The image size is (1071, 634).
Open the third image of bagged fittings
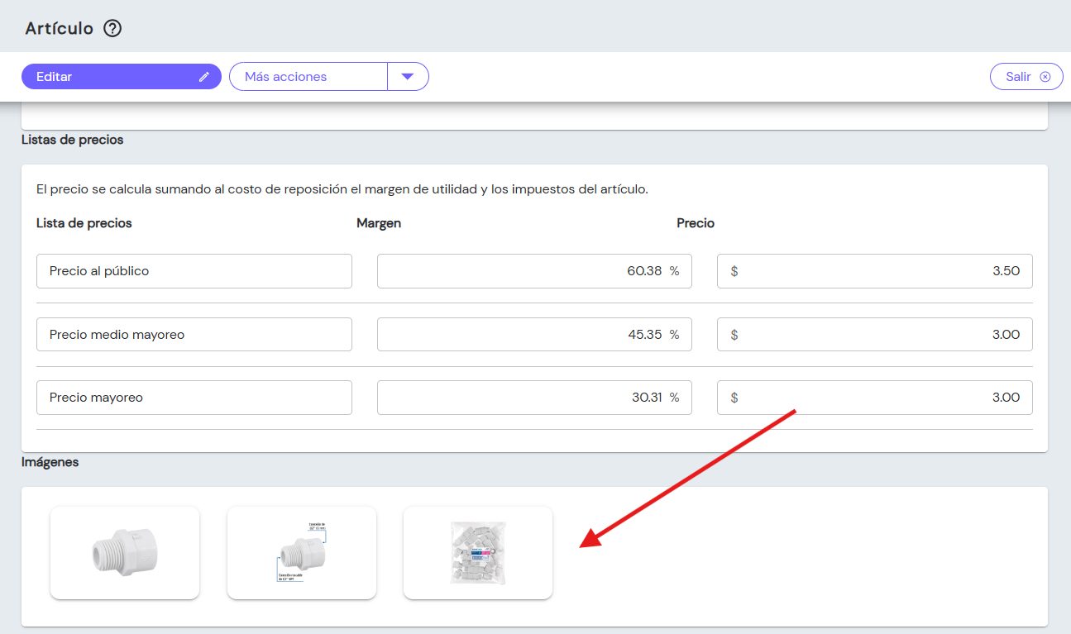coord(478,553)
